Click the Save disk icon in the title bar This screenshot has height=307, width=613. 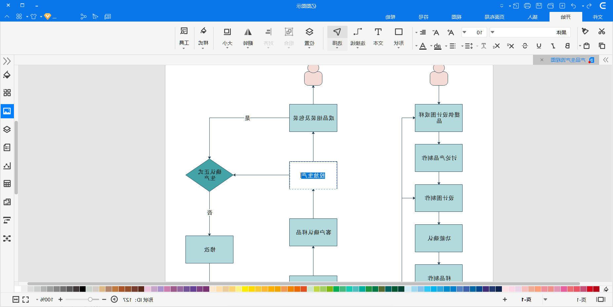[539, 6]
